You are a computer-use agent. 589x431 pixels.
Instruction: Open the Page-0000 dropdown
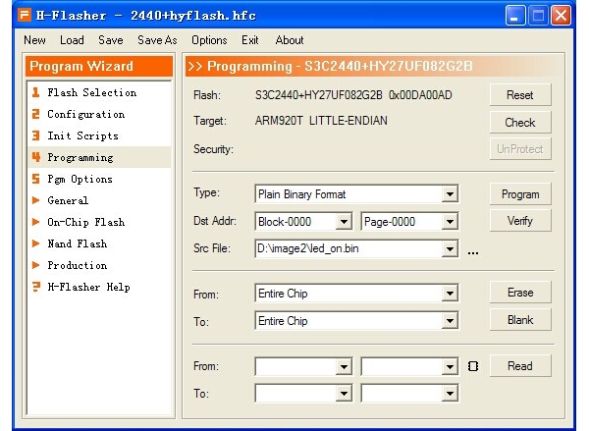[450, 222]
